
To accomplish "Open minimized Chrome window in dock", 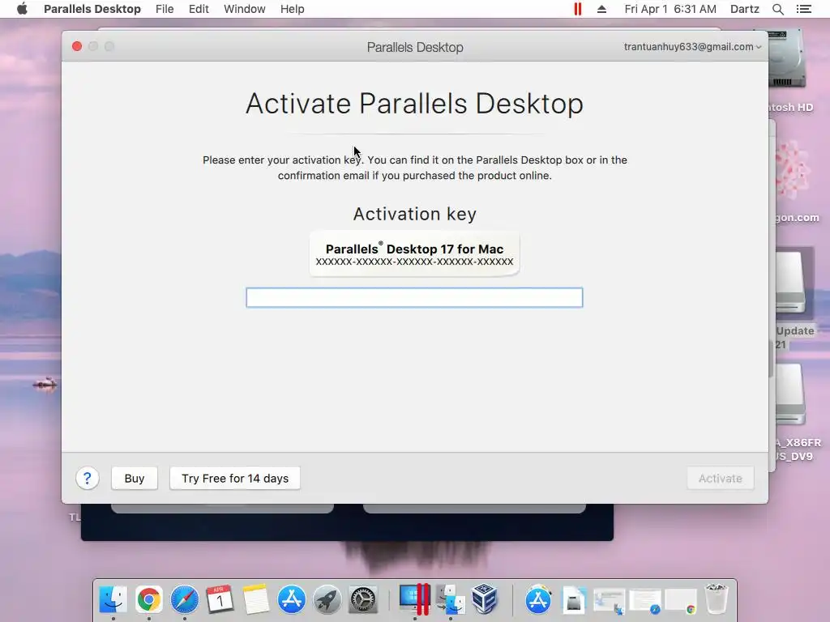I will point(681,602).
